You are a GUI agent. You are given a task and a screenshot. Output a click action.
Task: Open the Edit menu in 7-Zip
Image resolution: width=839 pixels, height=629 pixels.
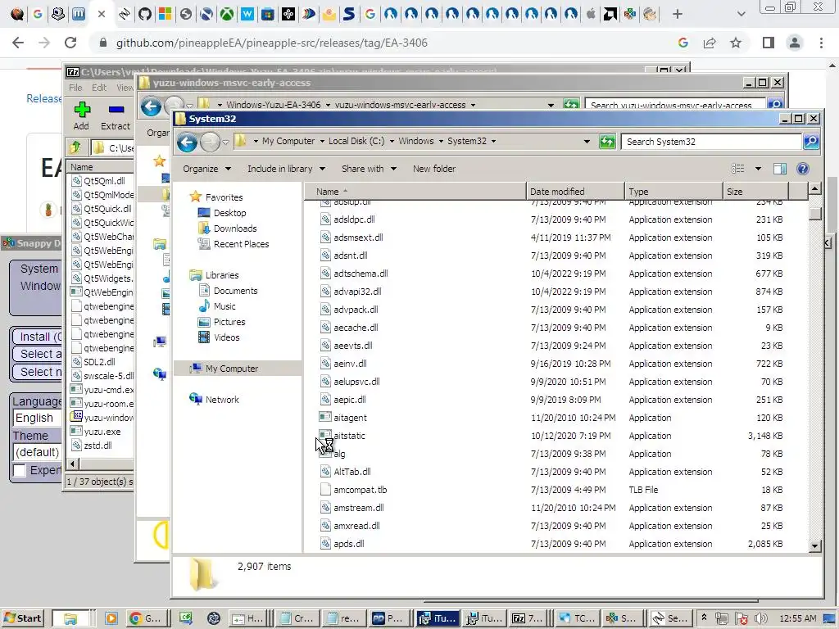pos(99,88)
